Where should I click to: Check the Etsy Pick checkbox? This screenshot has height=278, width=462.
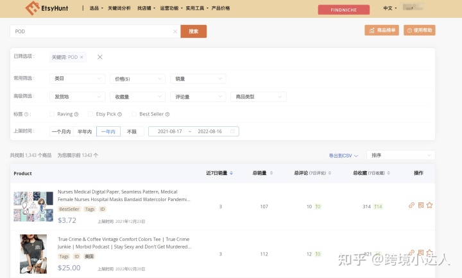point(90,114)
